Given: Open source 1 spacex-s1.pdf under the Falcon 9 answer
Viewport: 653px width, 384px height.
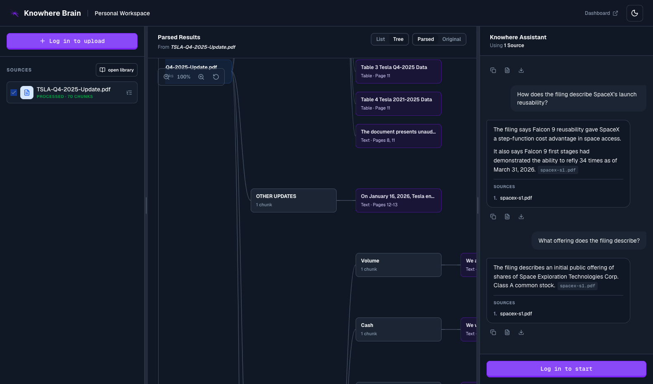Looking at the screenshot, I should [516, 198].
